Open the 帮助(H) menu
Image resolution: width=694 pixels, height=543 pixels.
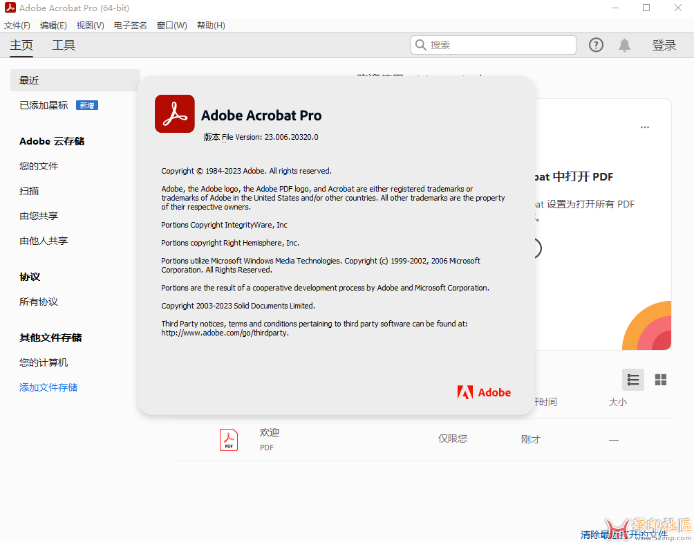[x=211, y=25]
